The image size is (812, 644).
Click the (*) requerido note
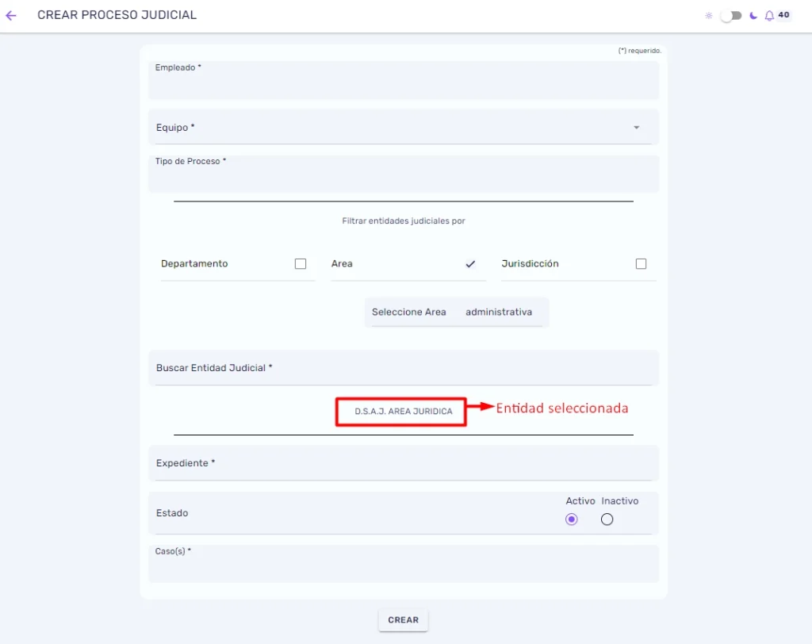[640, 51]
